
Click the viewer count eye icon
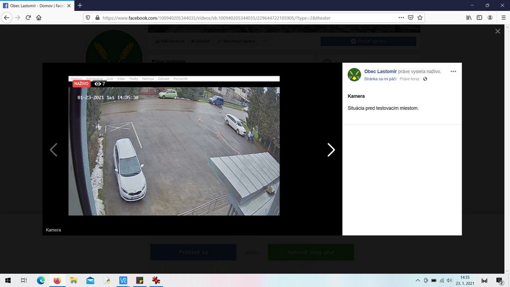98,84
